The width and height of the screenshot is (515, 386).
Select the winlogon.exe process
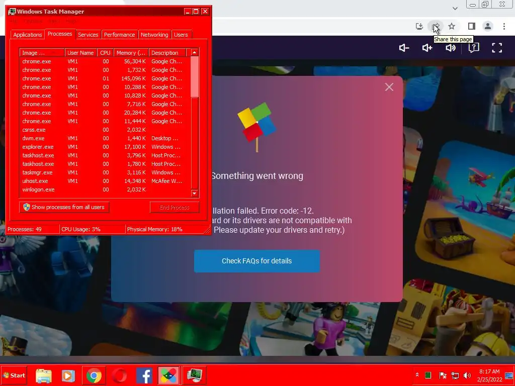point(105,189)
